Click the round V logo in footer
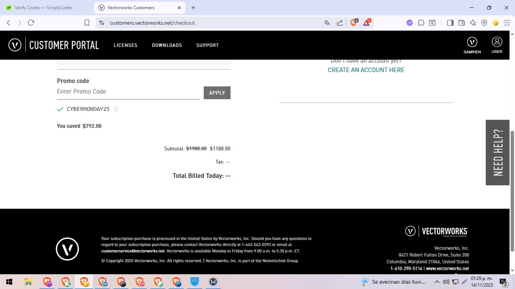The width and height of the screenshot is (515, 289). coord(67,249)
